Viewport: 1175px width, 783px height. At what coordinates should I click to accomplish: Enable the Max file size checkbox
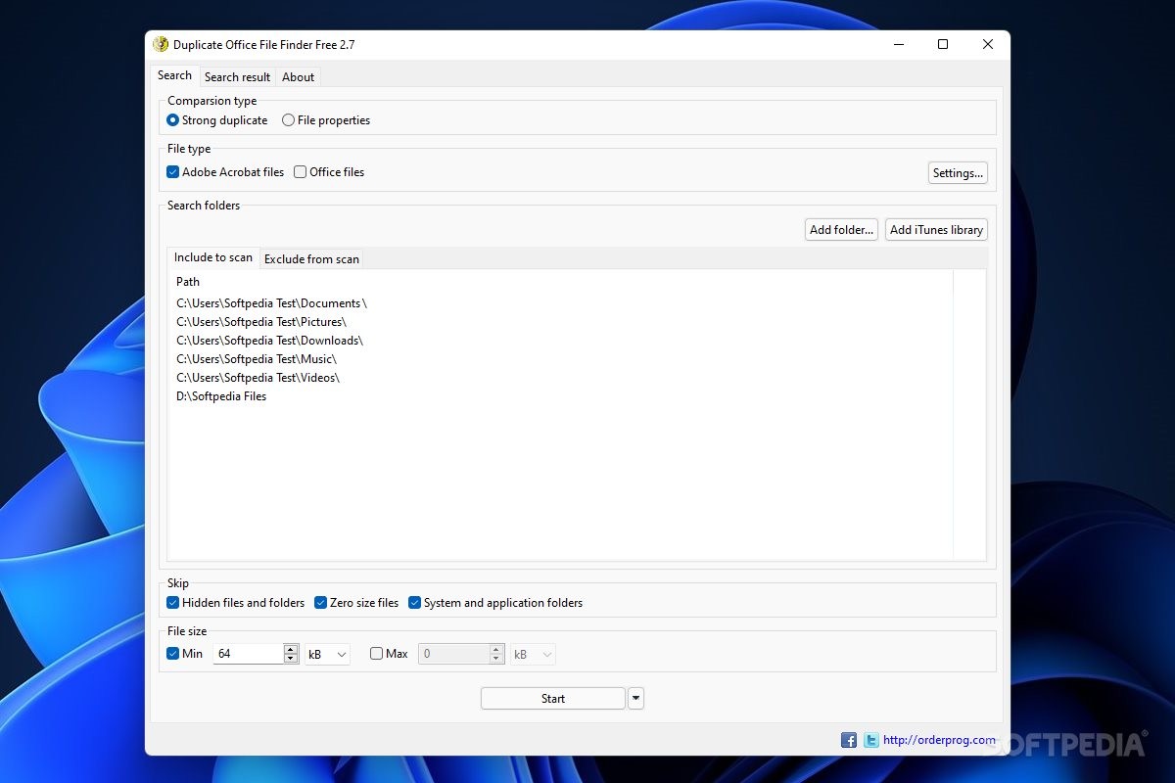coord(389,654)
